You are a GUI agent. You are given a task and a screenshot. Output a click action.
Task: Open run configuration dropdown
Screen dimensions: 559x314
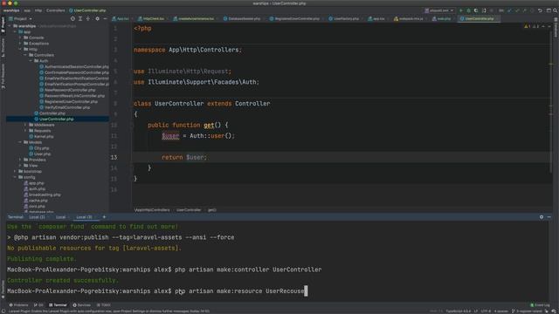(x=439, y=10)
